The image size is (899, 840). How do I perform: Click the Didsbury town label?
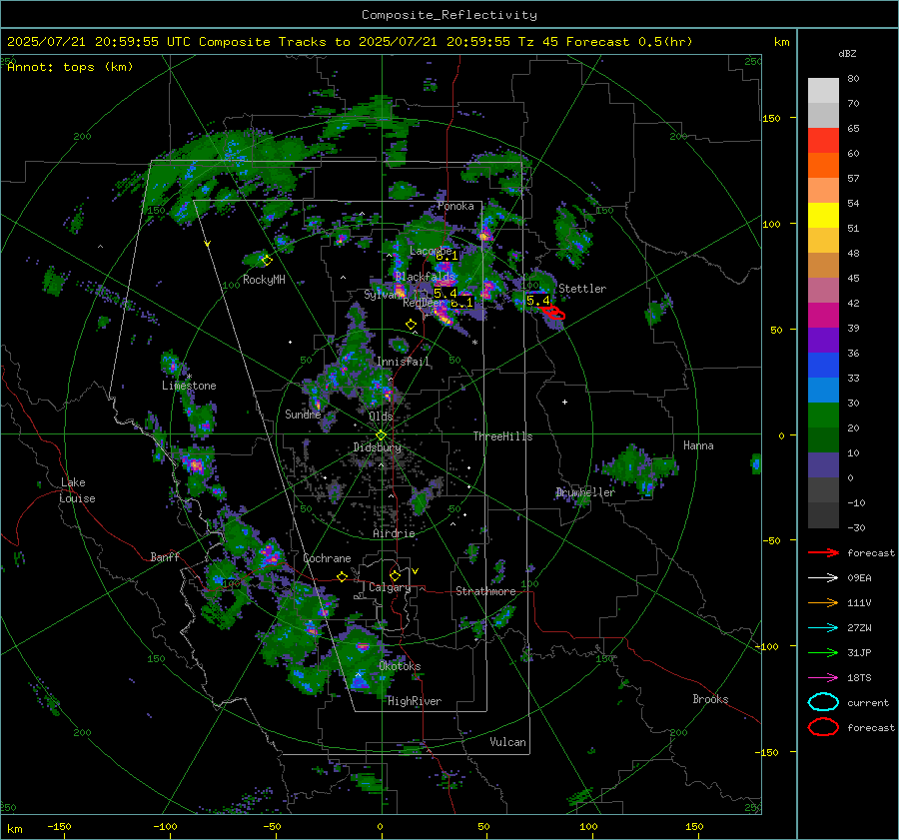click(378, 447)
